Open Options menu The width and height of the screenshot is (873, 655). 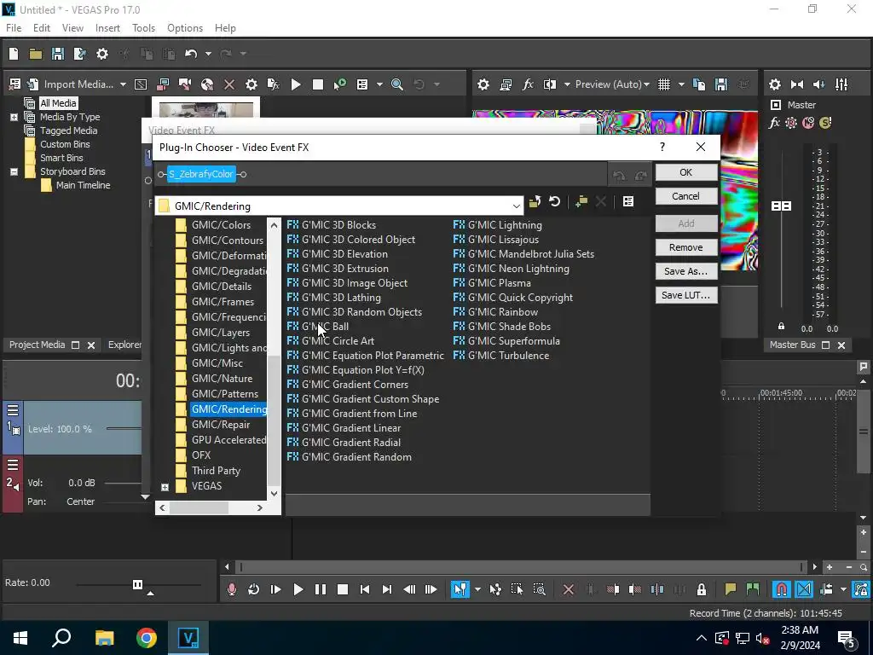tap(185, 28)
